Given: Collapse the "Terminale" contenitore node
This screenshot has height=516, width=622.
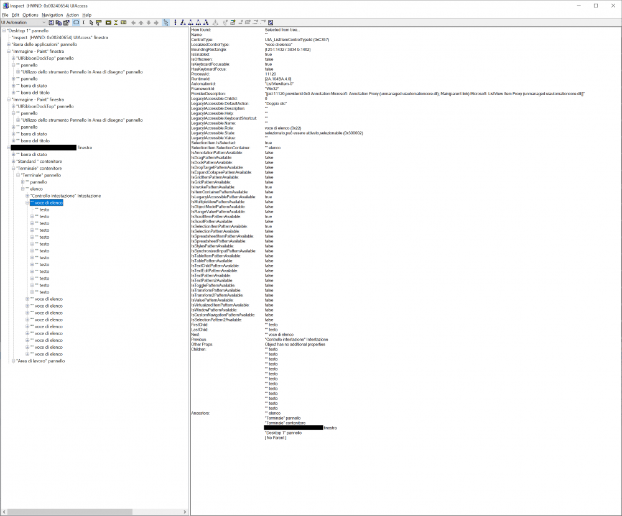Looking at the screenshot, I should (14, 168).
